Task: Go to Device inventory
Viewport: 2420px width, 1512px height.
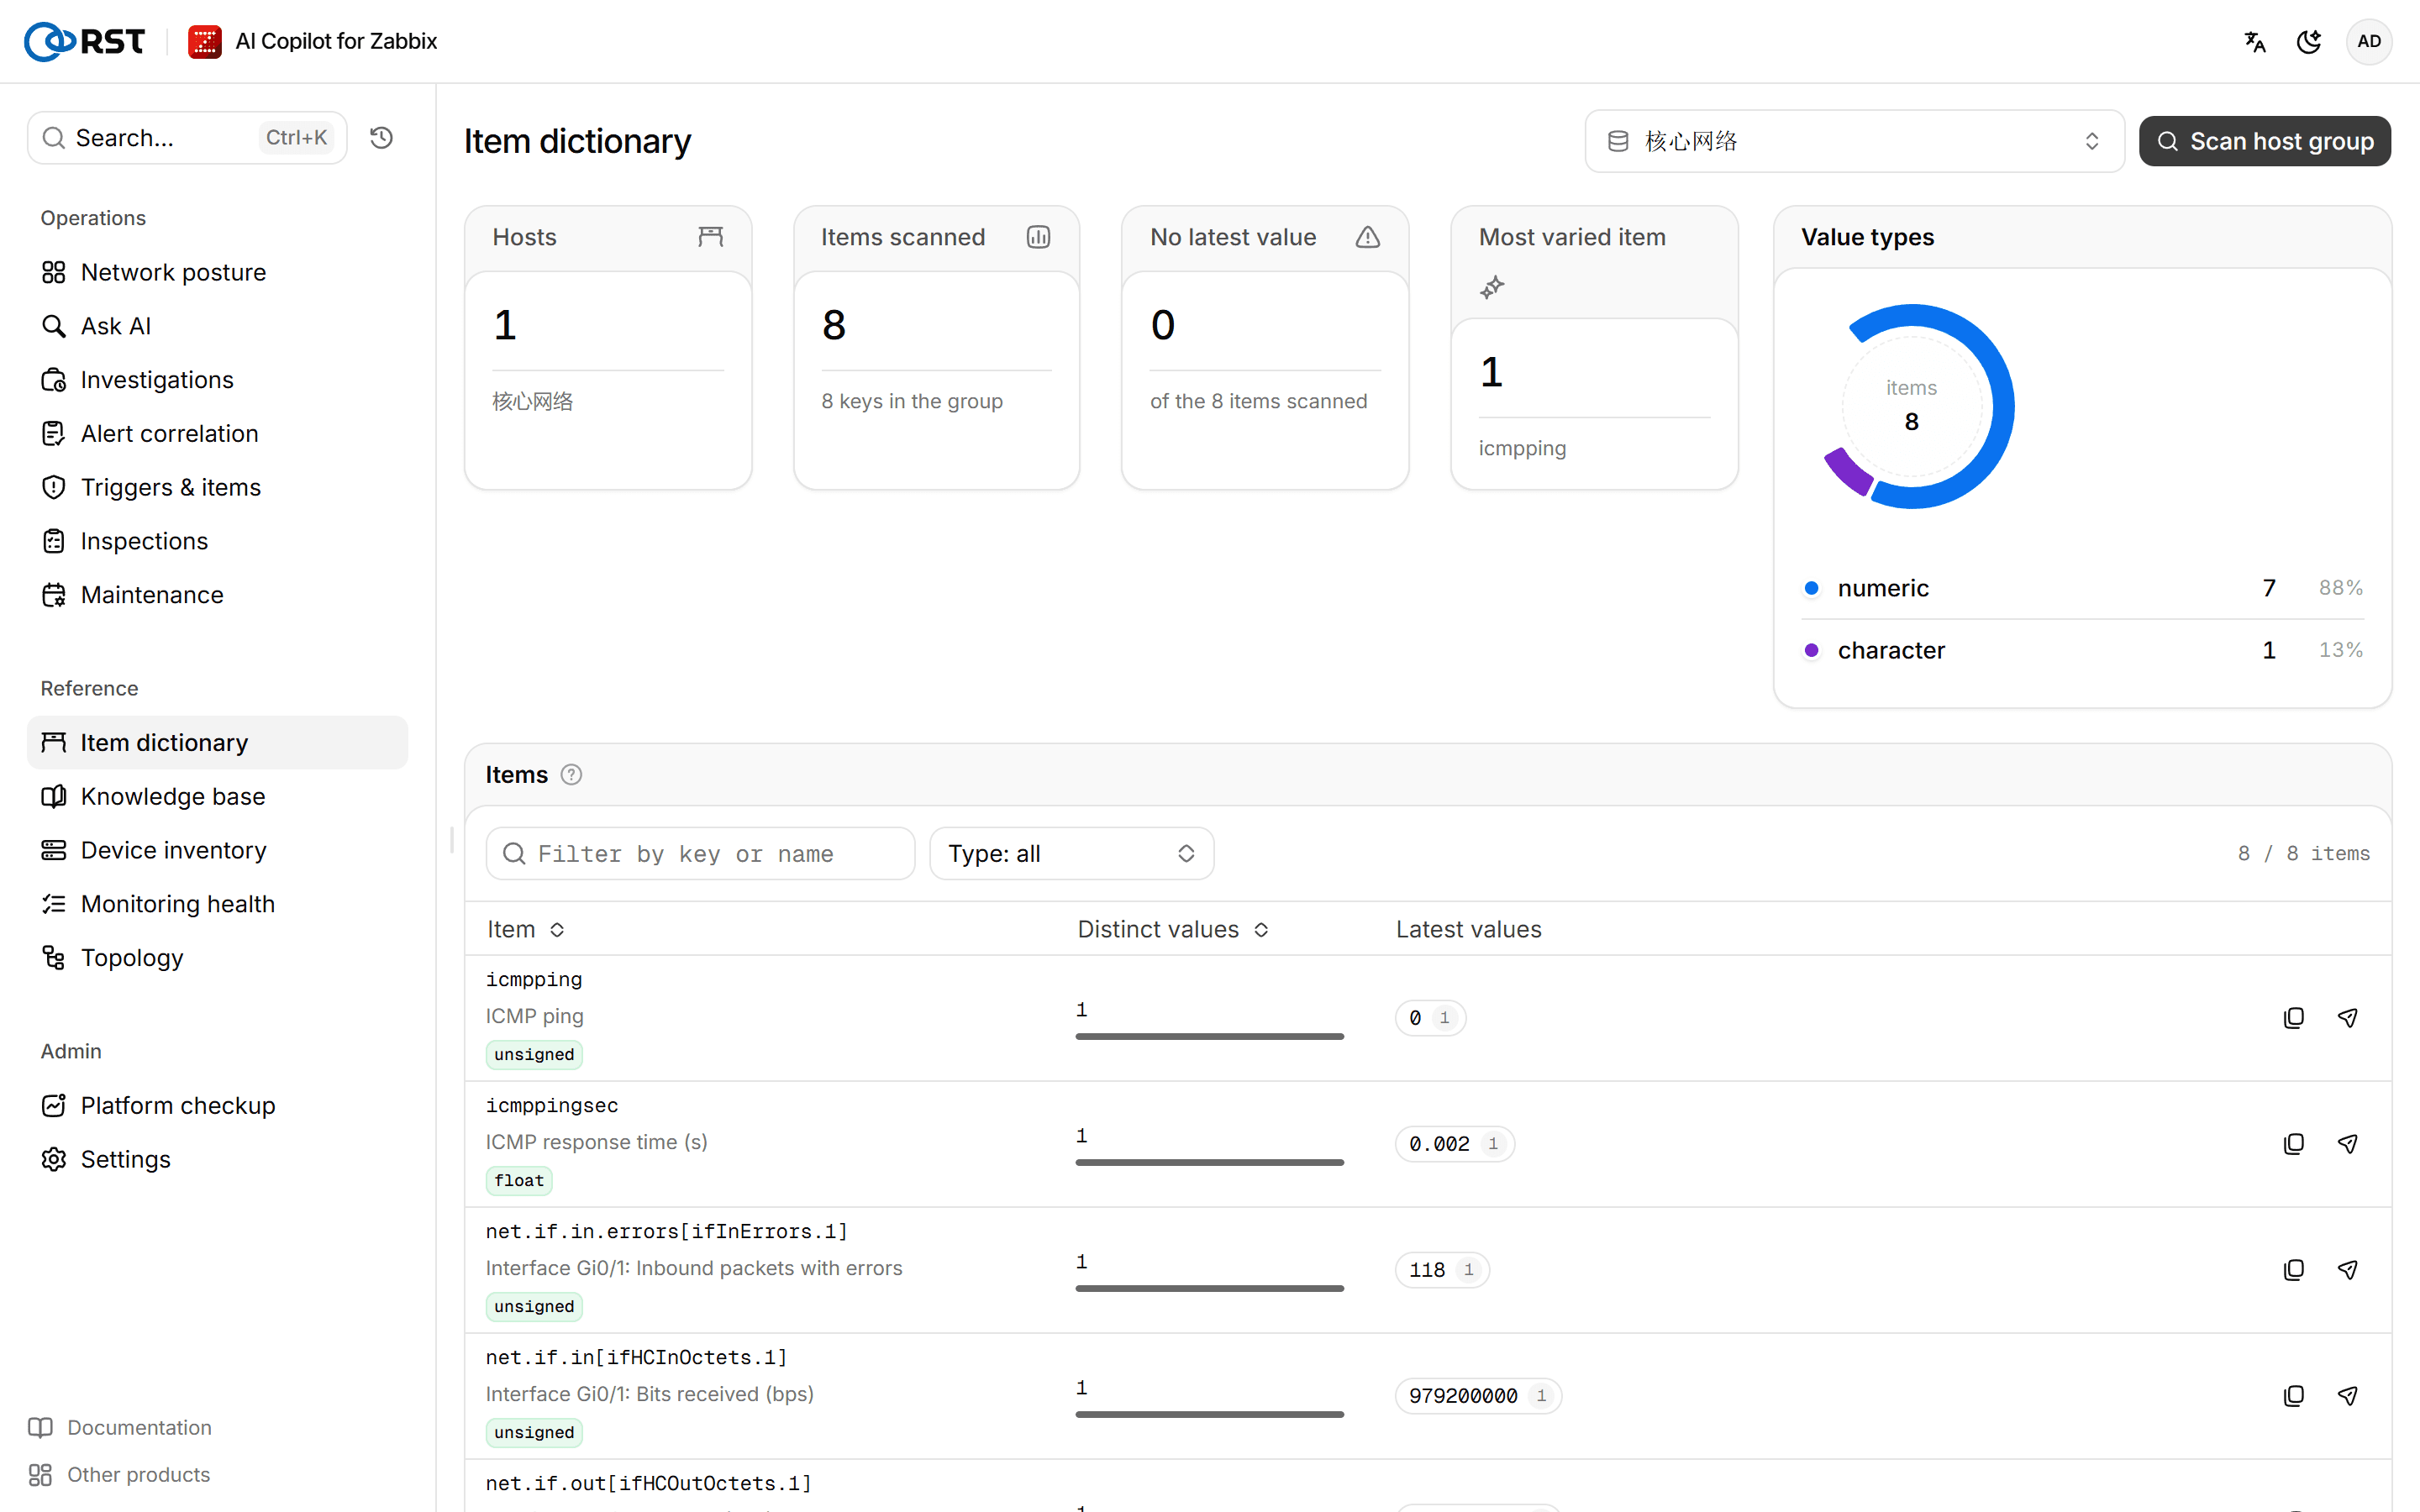Action: [x=217, y=850]
